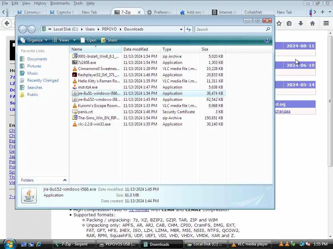The height and width of the screenshot is (249, 333).
Task: Open new tab with plus button
Action: point(322,12)
